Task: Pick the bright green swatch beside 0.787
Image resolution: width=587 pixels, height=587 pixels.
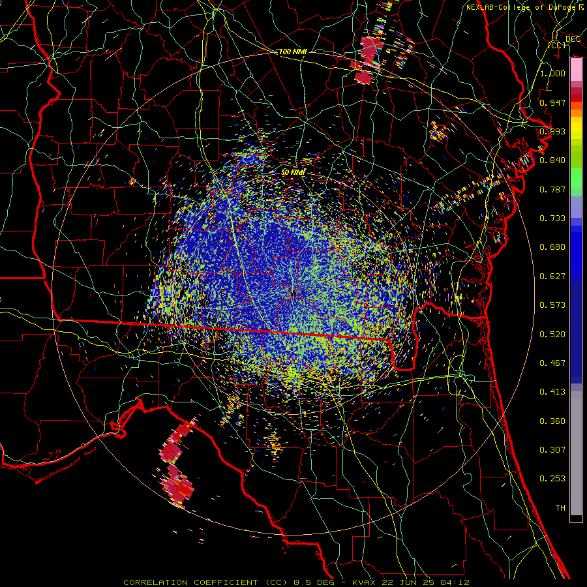Action: click(576, 179)
